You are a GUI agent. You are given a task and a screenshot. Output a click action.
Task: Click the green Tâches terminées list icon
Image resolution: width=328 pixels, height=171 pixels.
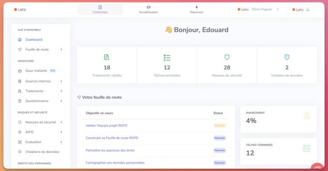coord(167,58)
